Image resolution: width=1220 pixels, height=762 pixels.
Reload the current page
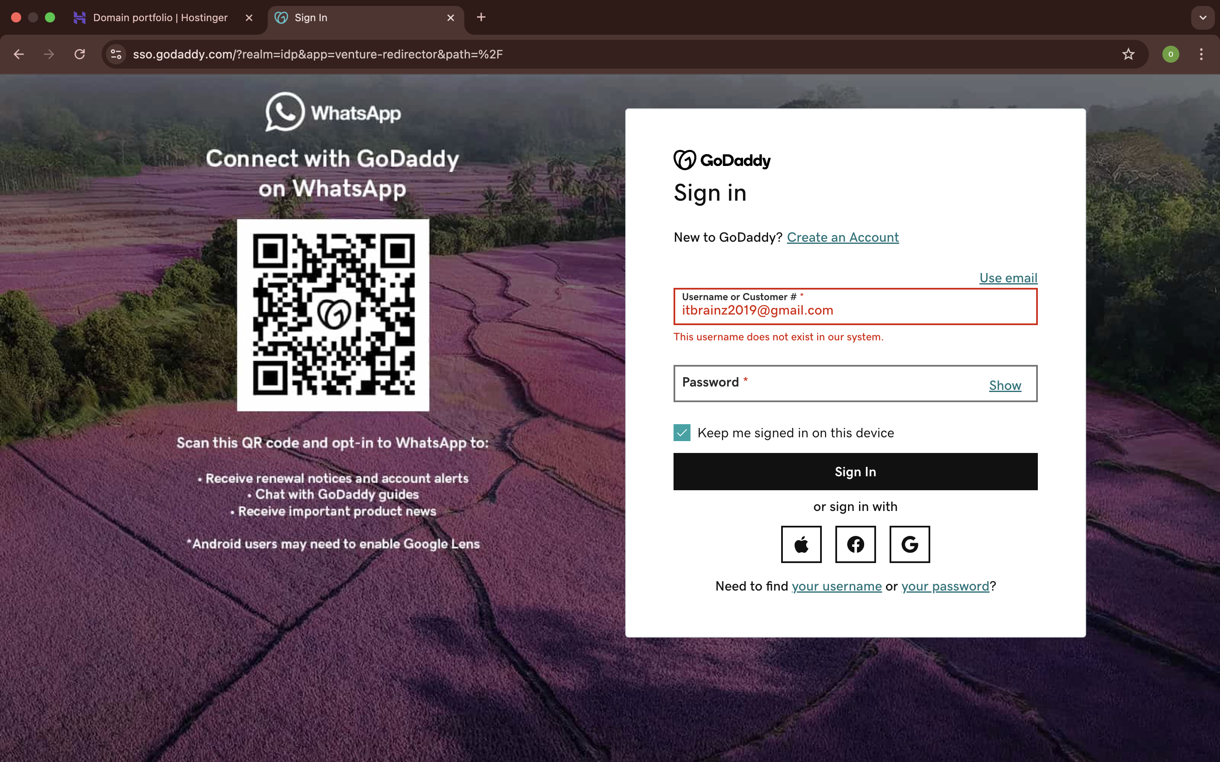click(x=80, y=54)
